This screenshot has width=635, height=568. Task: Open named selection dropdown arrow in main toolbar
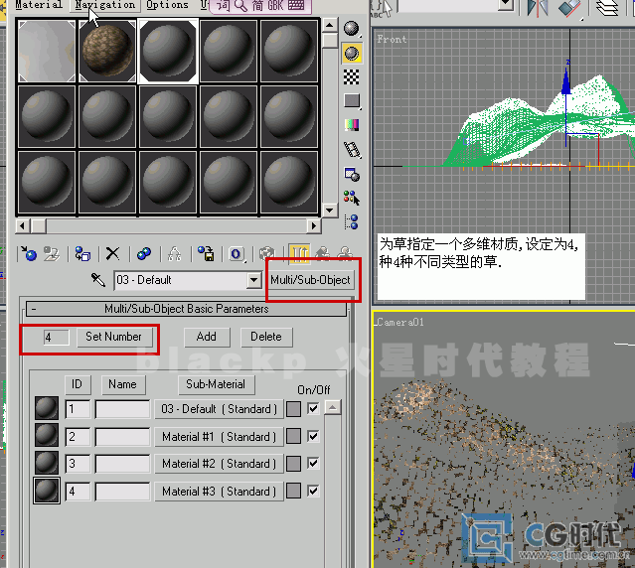pyautogui.click(x=505, y=4)
